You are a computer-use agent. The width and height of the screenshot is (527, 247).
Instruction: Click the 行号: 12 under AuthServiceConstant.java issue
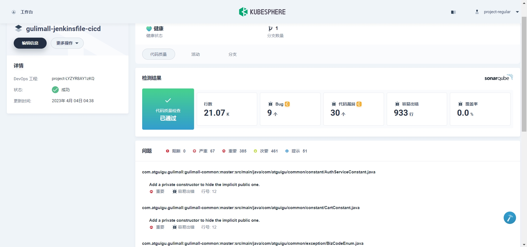209,192
